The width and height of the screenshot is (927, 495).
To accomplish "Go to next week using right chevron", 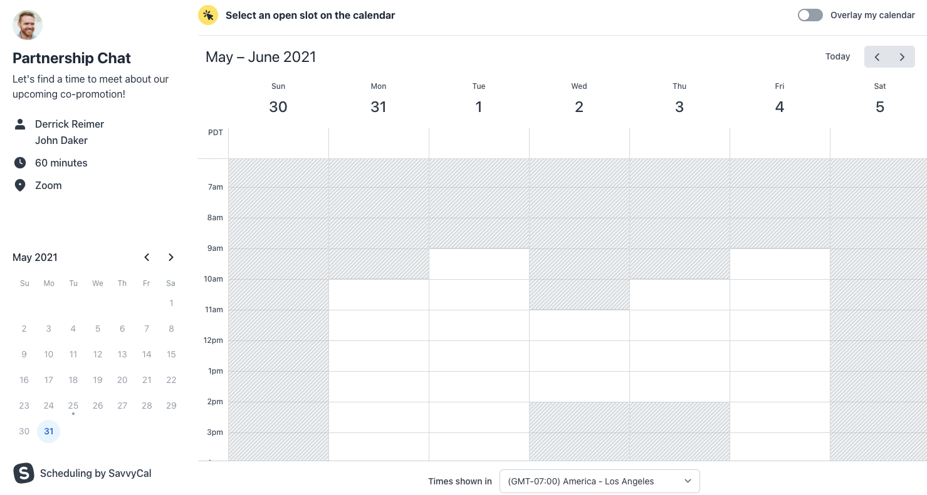I will coord(902,57).
